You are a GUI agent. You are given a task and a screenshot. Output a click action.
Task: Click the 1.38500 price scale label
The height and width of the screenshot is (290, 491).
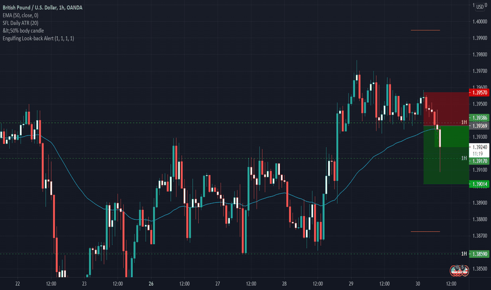(480, 269)
